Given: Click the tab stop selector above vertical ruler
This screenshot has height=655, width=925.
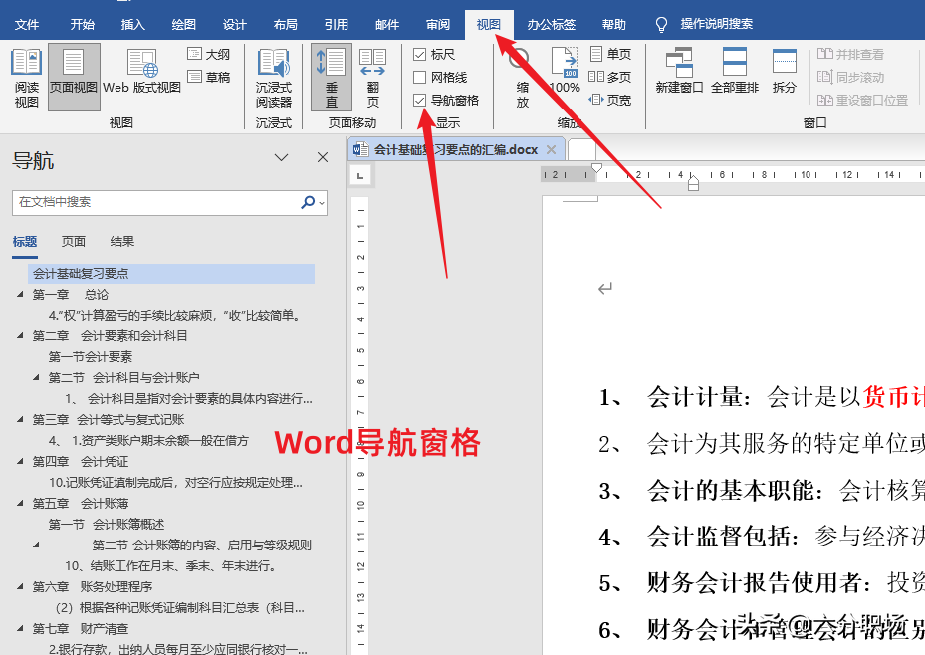Looking at the screenshot, I should (x=360, y=175).
